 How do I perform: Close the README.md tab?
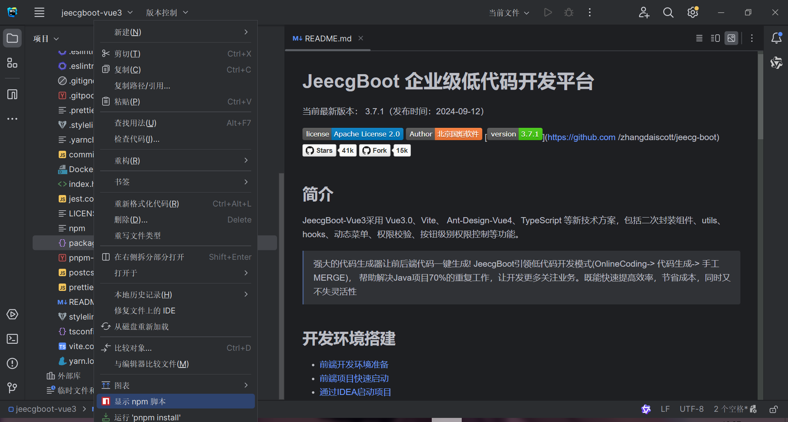pos(361,38)
